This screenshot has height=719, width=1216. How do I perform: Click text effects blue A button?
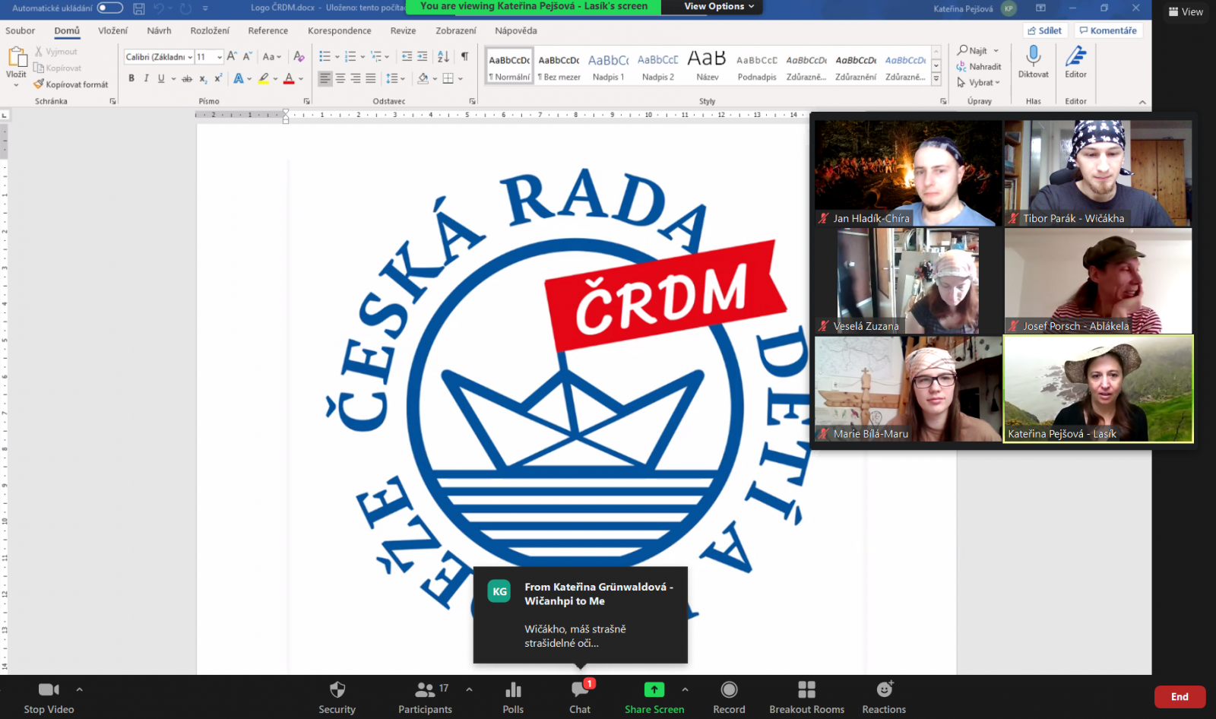click(x=239, y=78)
